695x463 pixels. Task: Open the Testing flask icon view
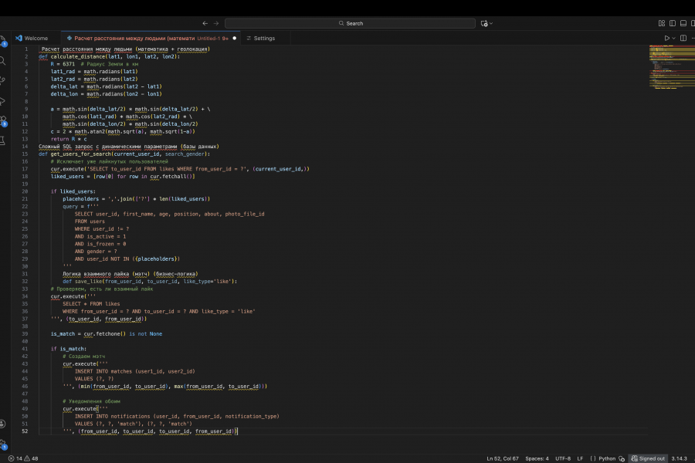click(3, 140)
